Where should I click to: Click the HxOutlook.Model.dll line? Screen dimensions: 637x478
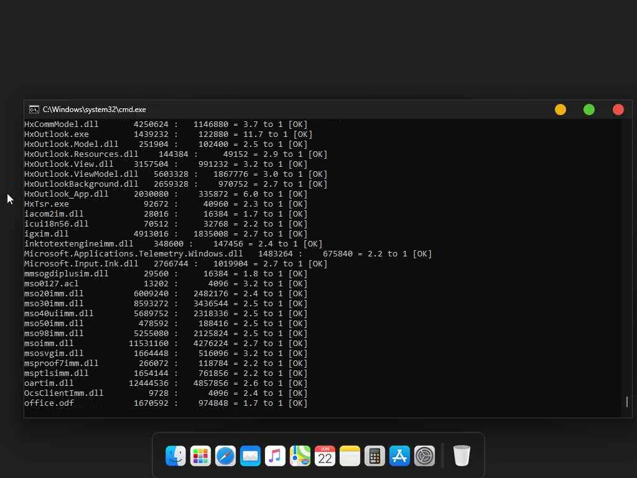coord(165,144)
